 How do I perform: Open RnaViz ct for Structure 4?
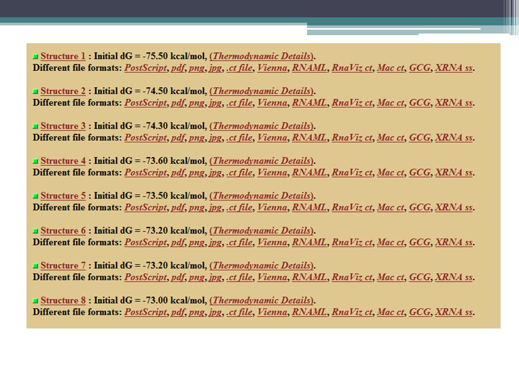[352, 172]
